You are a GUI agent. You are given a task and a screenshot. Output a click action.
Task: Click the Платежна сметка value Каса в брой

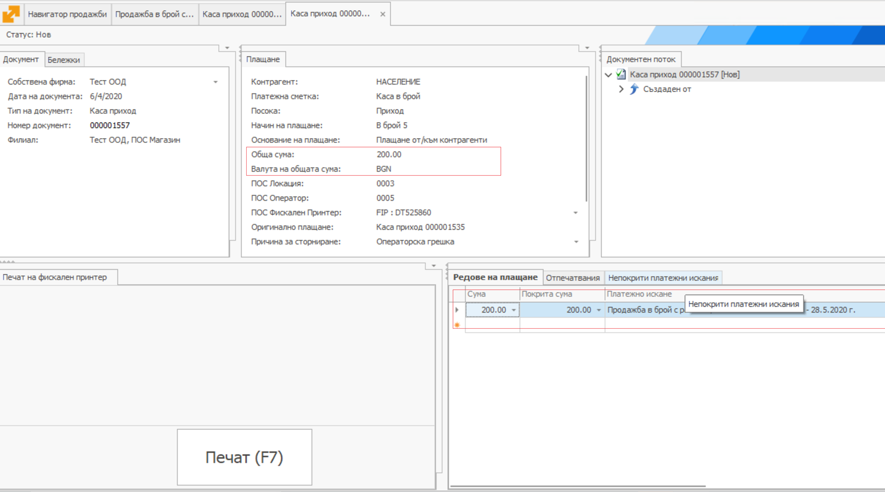coord(398,96)
